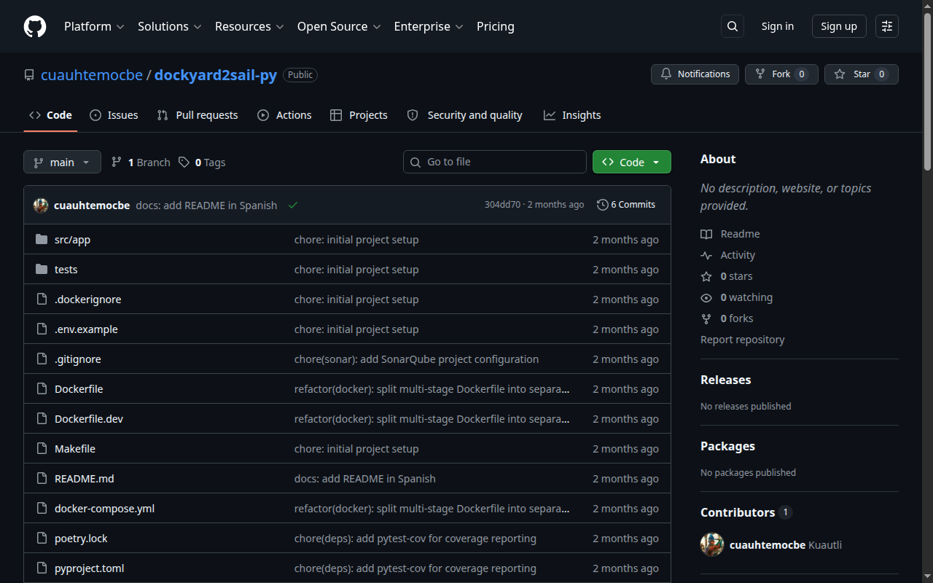Open the Insights tab
This screenshot has width=933, height=583.
pyautogui.click(x=572, y=115)
